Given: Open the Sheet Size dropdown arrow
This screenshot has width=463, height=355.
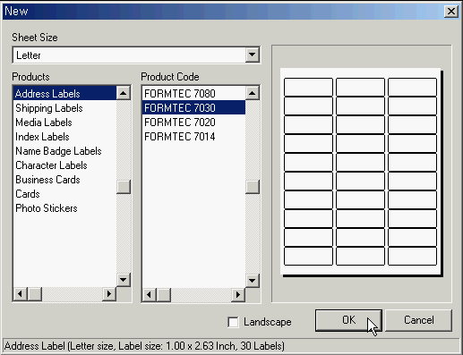Looking at the screenshot, I should click(x=253, y=55).
